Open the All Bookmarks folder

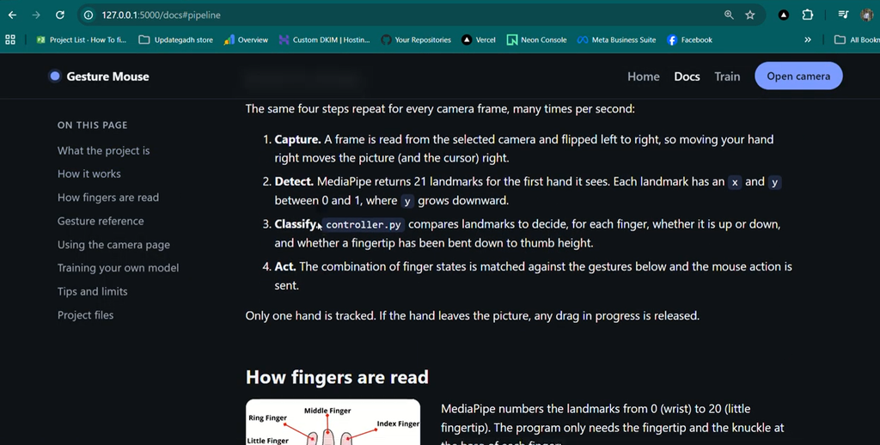pos(857,40)
